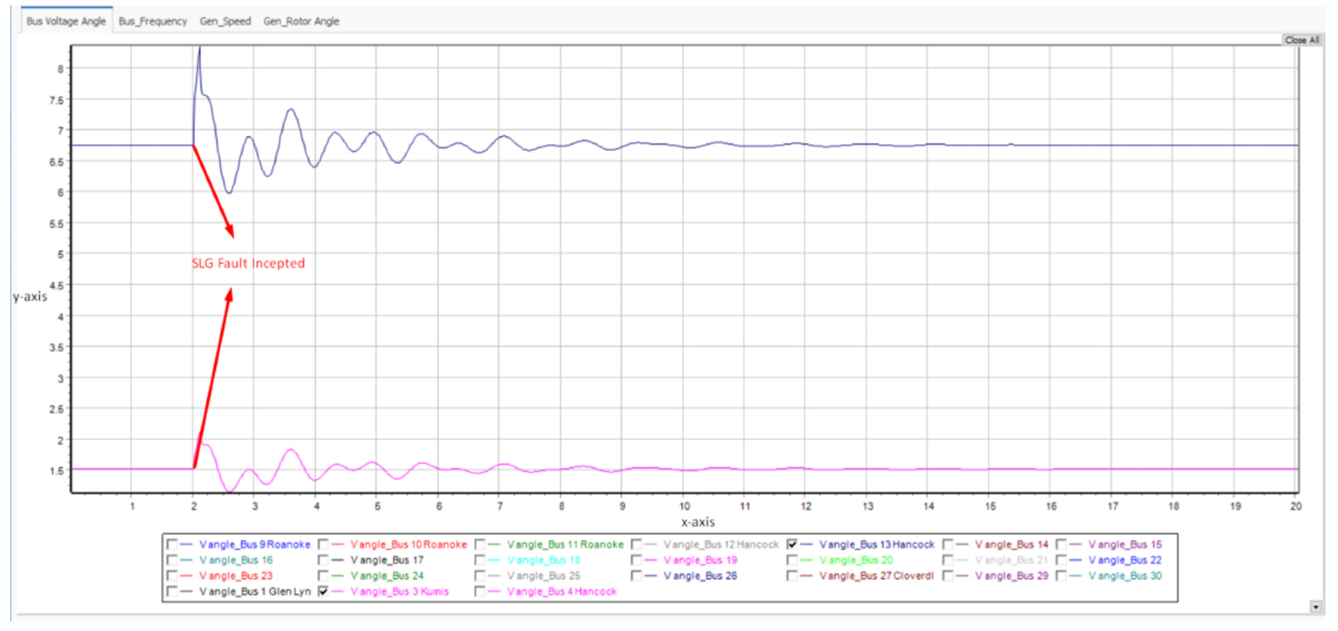Click the SLG Fault Incepted annotation text
This screenshot has height=631, width=1338.
click(248, 263)
